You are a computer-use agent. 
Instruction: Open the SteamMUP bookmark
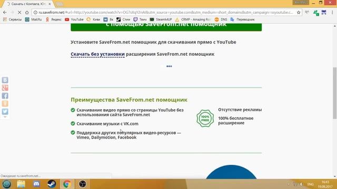[161, 19]
